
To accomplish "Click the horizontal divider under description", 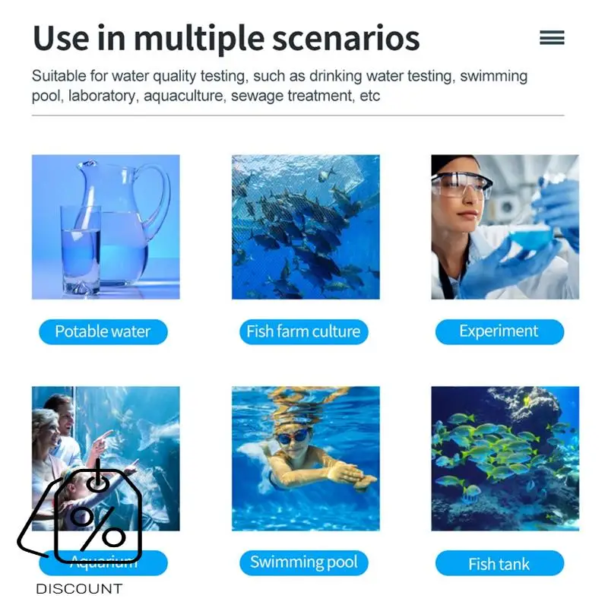I will click(x=298, y=116).
